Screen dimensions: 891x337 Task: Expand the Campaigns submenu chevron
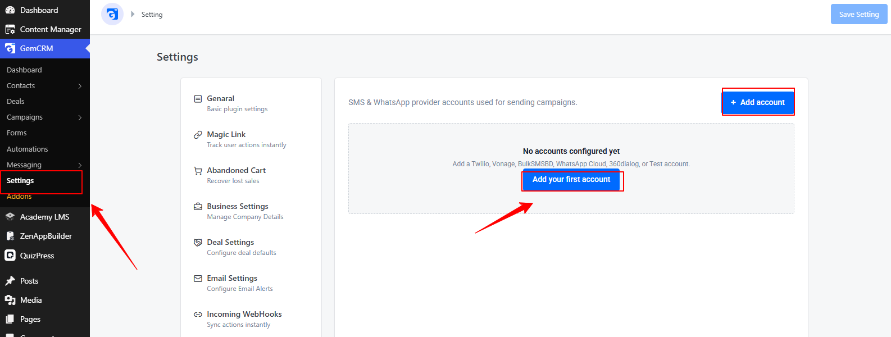point(80,117)
